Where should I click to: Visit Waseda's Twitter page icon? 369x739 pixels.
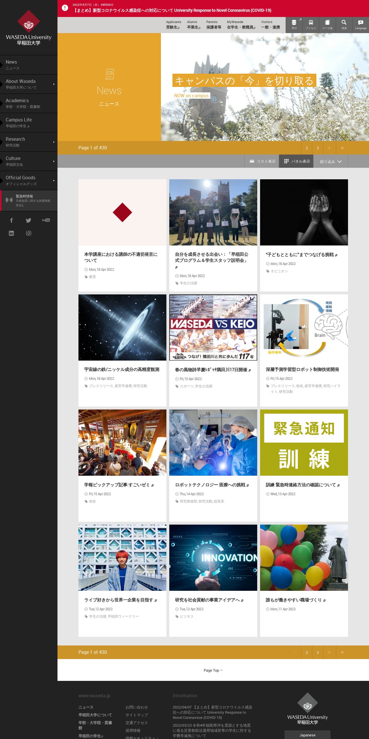(x=28, y=220)
